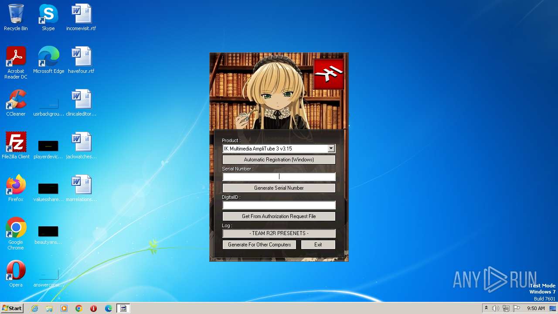Open Windows Explorer from the taskbar
The height and width of the screenshot is (314, 558).
pyautogui.click(x=49, y=308)
